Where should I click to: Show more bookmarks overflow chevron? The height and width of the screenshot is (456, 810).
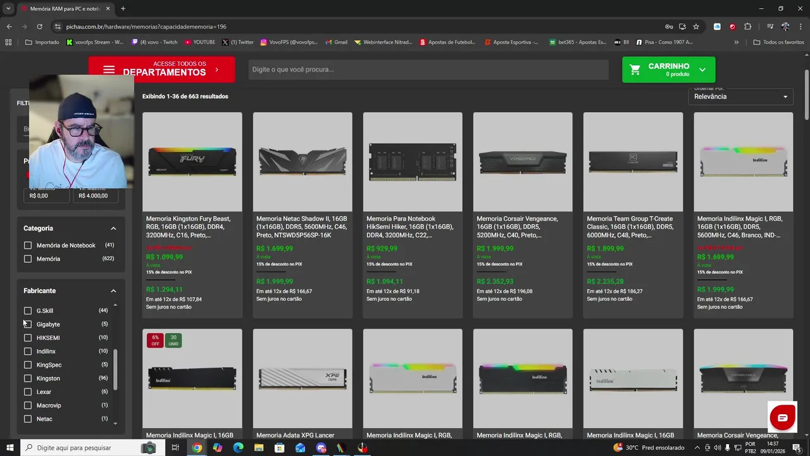click(736, 42)
